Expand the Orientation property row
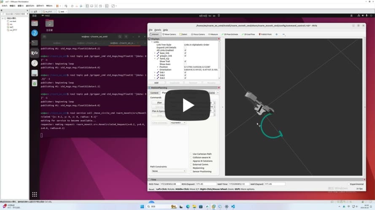The image size is (375, 210). click(158, 70)
